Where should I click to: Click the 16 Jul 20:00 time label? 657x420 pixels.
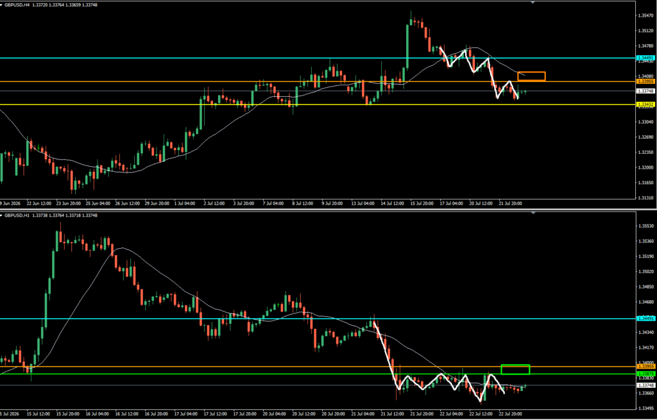coord(157,414)
